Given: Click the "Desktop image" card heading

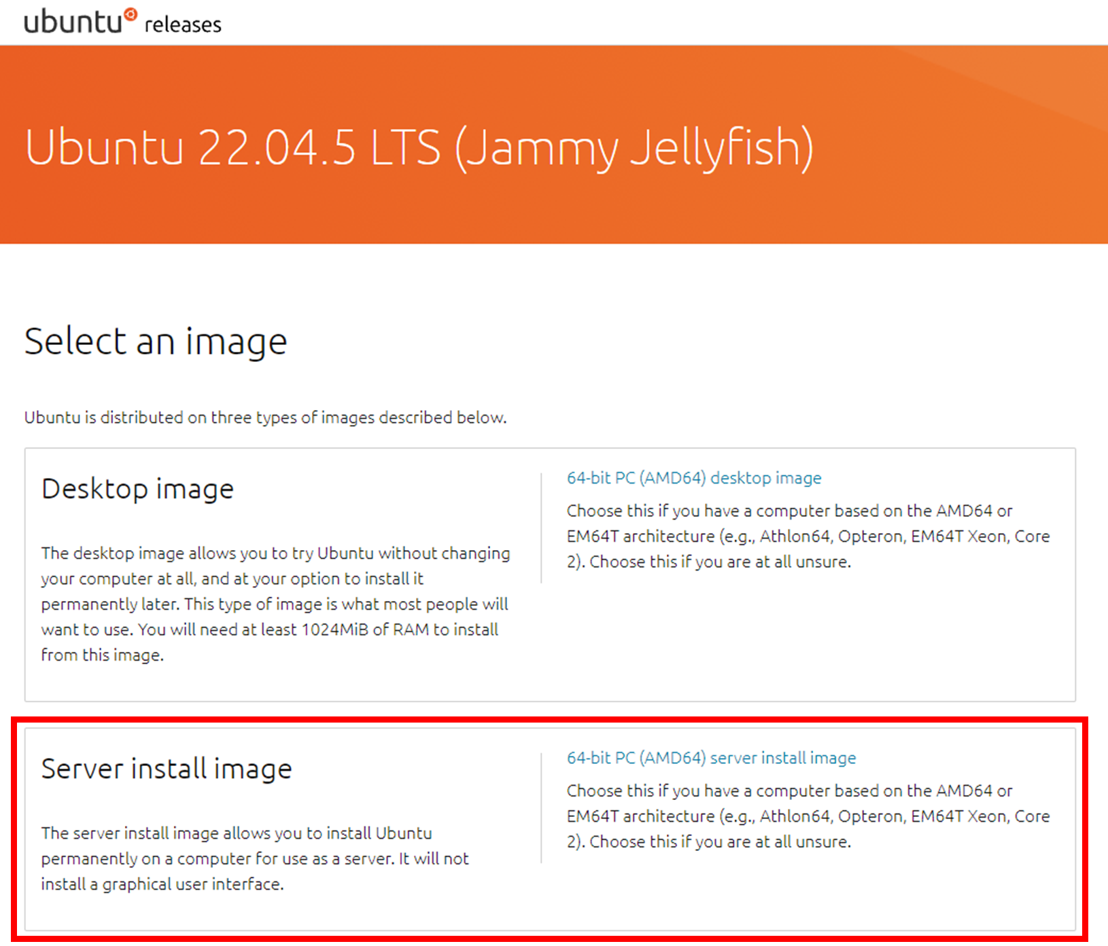Looking at the screenshot, I should (x=137, y=489).
